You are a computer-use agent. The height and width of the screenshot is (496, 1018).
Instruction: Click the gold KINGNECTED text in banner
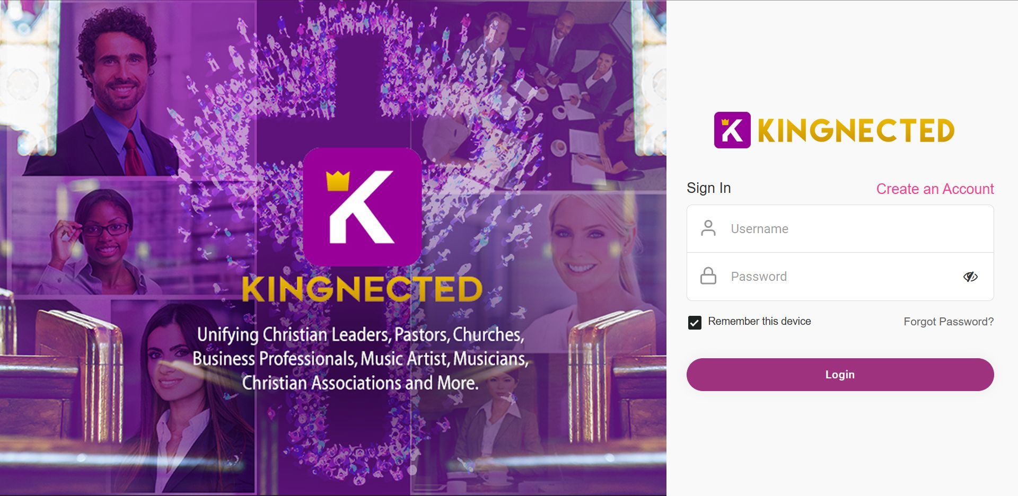[362, 289]
